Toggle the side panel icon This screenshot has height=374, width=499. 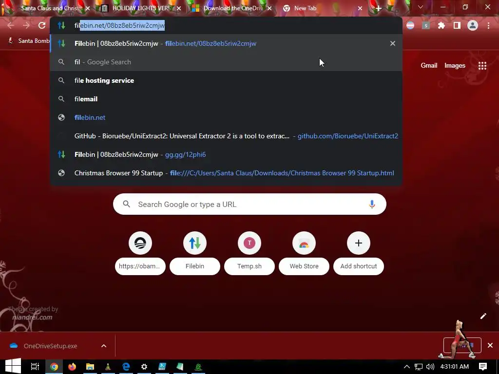pos(457,25)
